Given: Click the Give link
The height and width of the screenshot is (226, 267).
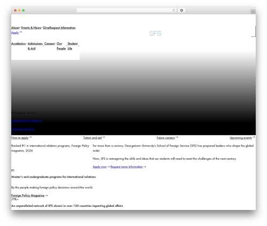Looking at the screenshot, I should 46,28.
